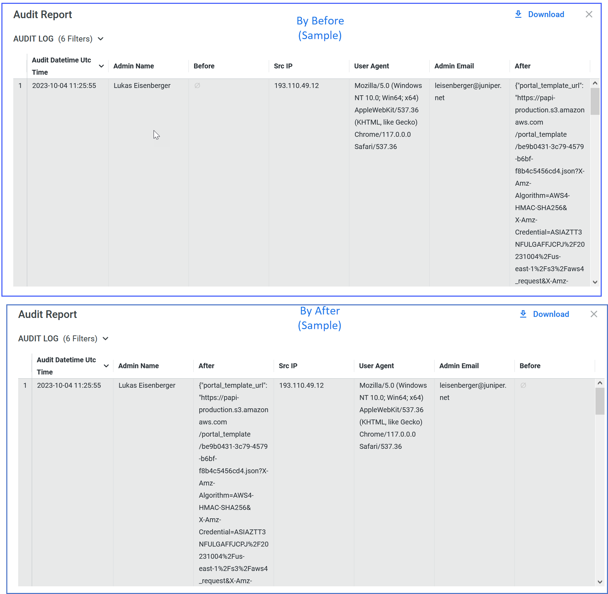The height and width of the screenshot is (594, 608).
Task: Expand the bottom AUDIT LOG filters chevron
Action: coord(106,339)
